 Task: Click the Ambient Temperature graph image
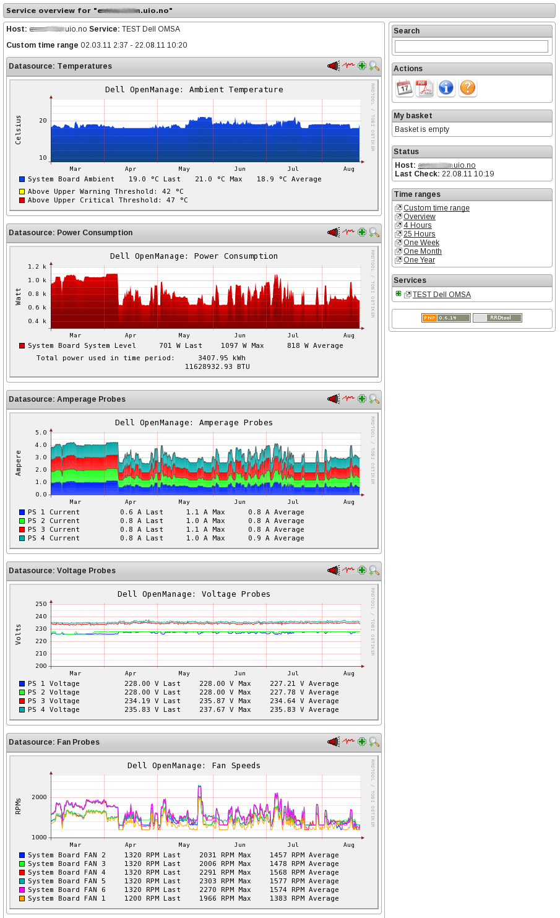tap(194, 145)
